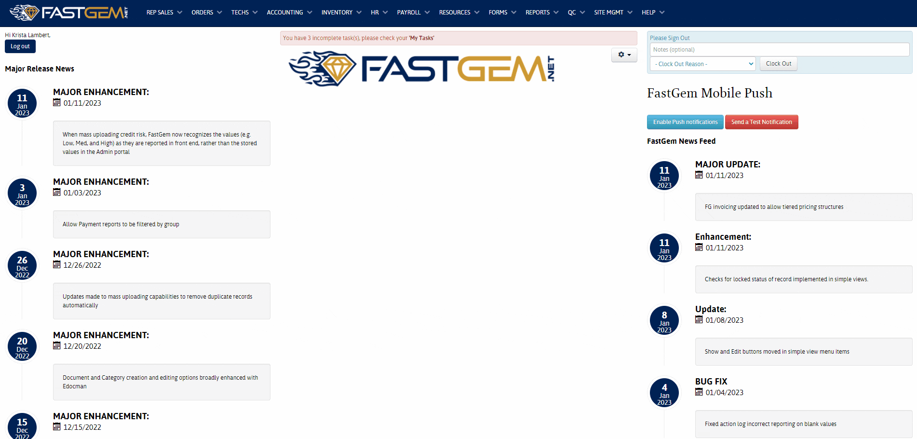Click the 4 Jan 2023 date badge
Image resolution: width=917 pixels, height=439 pixels.
(x=664, y=393)
